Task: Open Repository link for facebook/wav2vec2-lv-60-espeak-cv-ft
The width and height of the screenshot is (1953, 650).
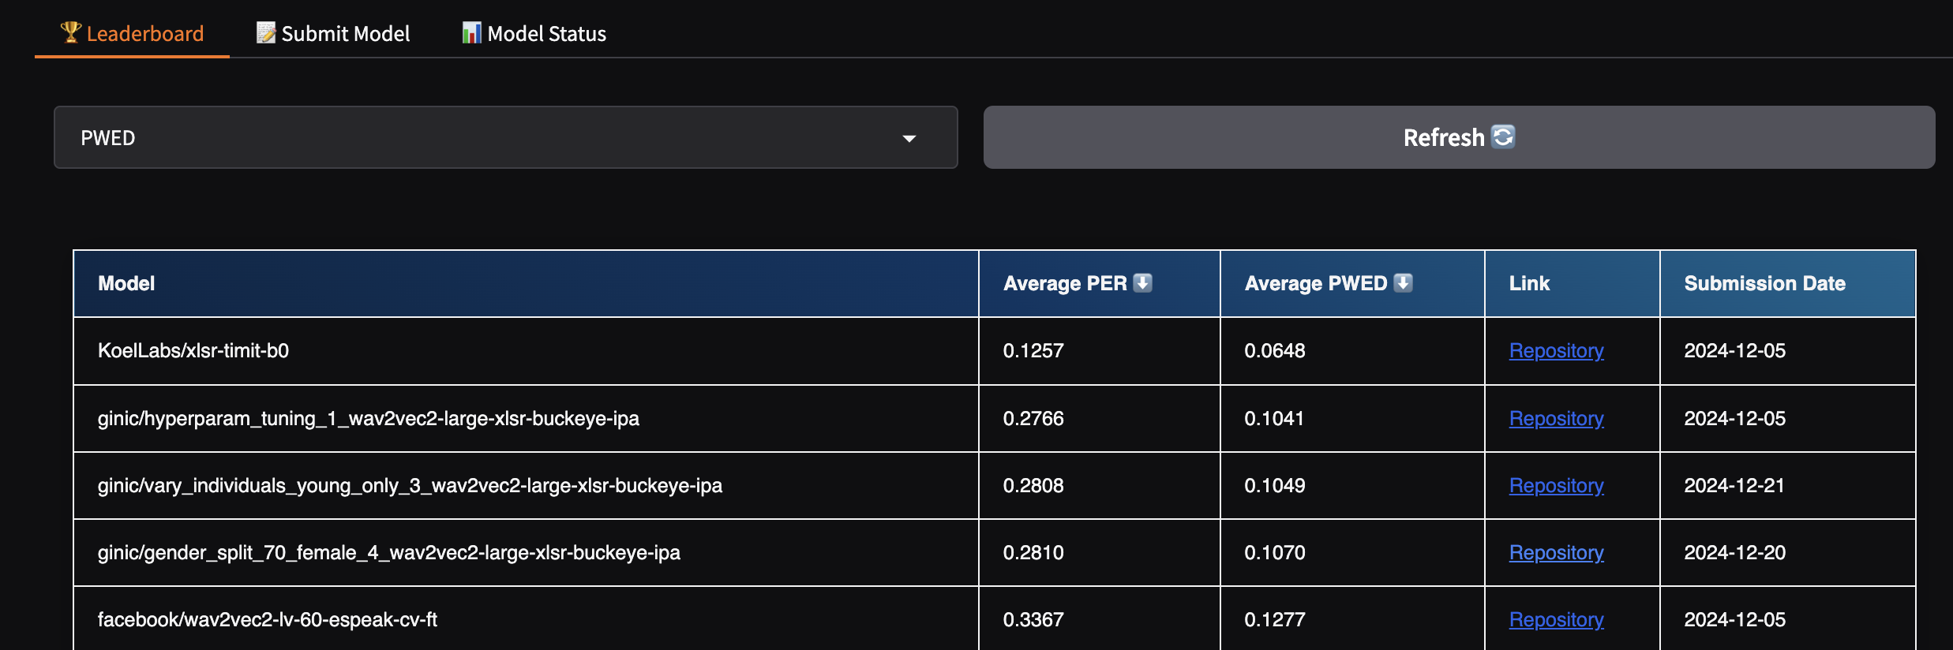Action: click(x=1556, y=619)
